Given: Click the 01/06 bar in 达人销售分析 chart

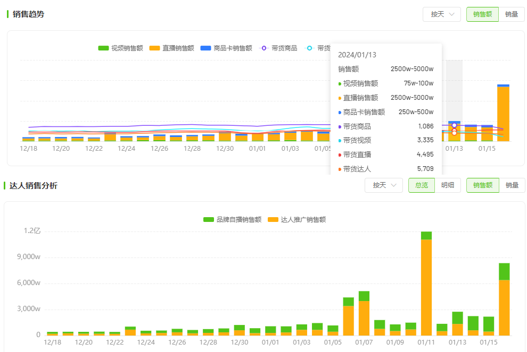Looking at the screenshot, I should (x=349, y=319).
